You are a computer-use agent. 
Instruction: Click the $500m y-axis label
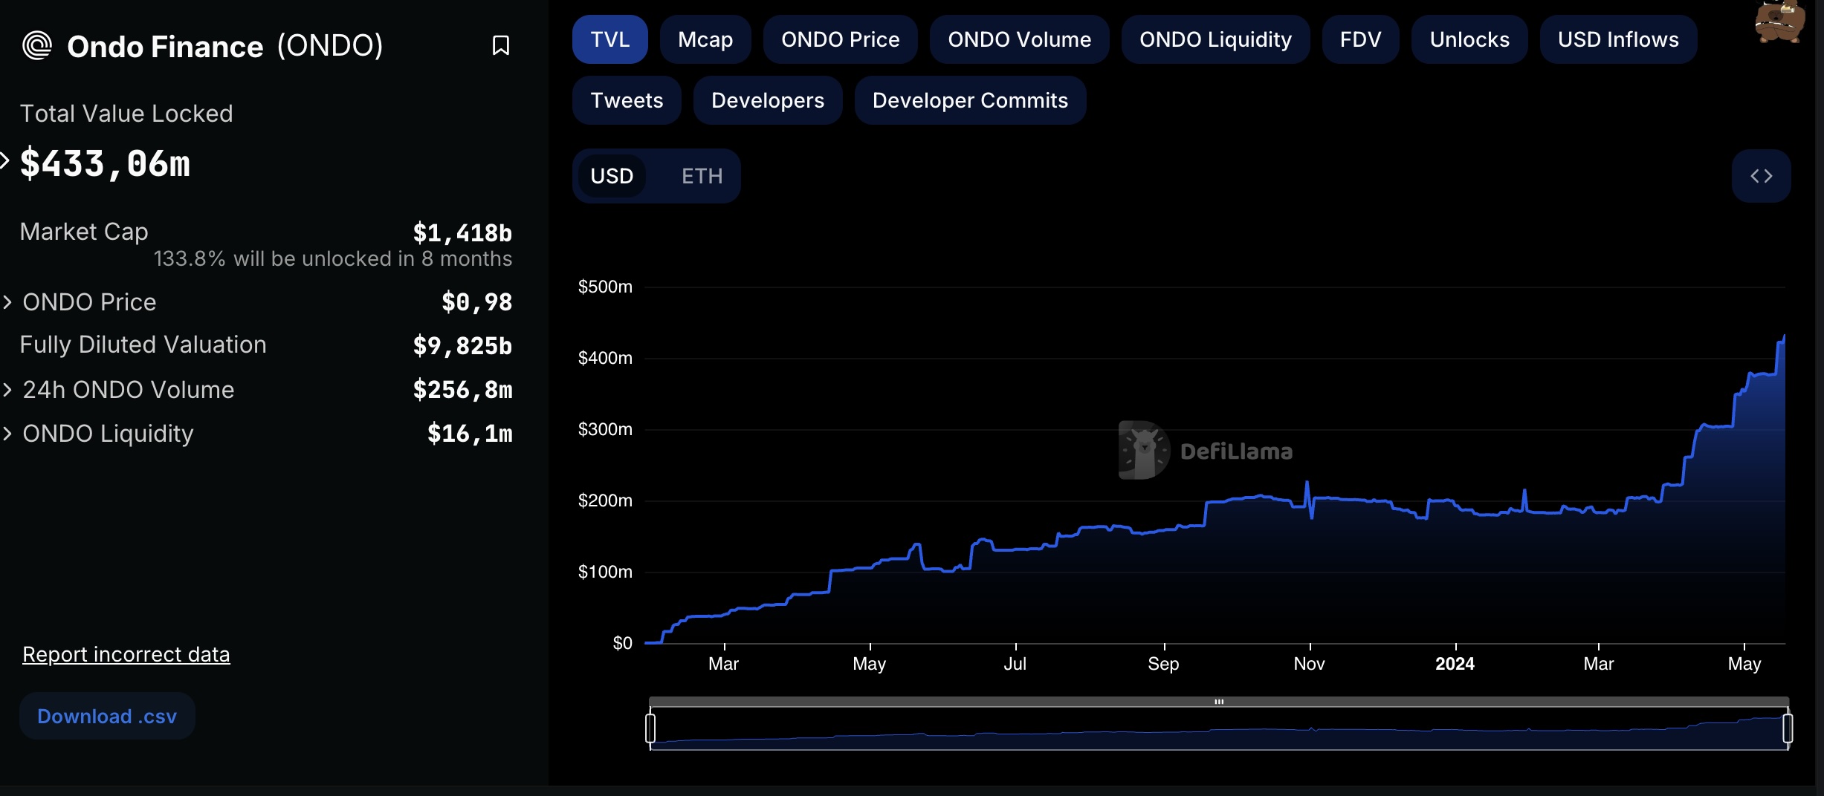click(x=605, y=287)
